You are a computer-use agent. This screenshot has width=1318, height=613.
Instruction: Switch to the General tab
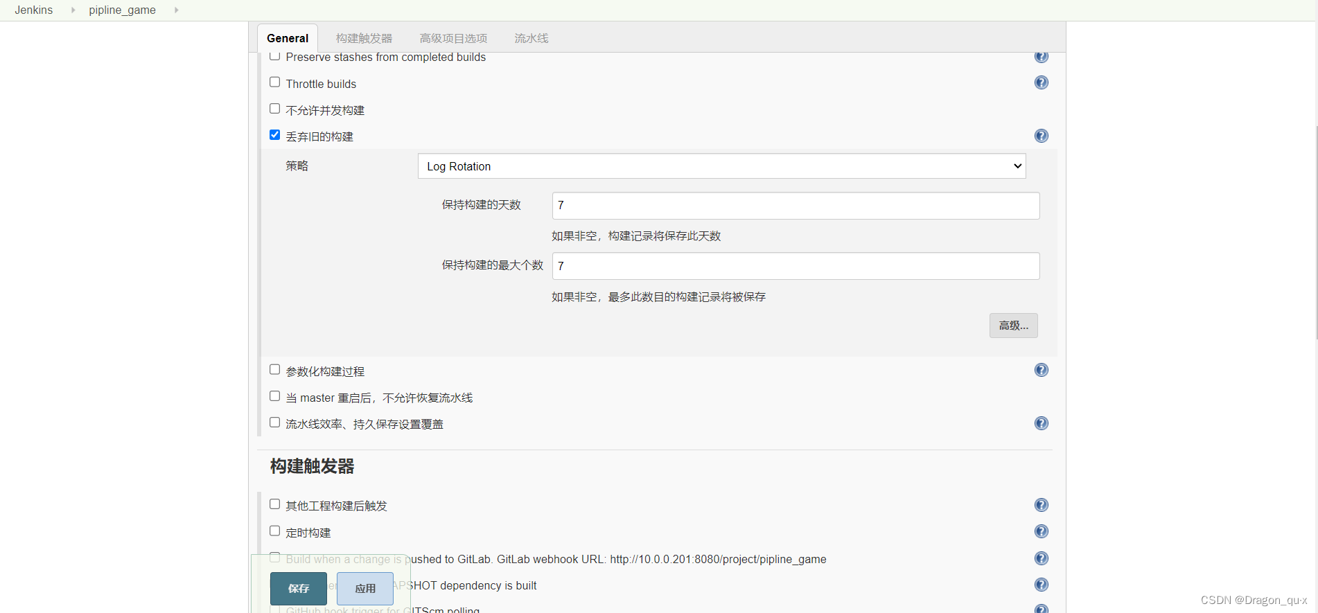pos(288,38)
